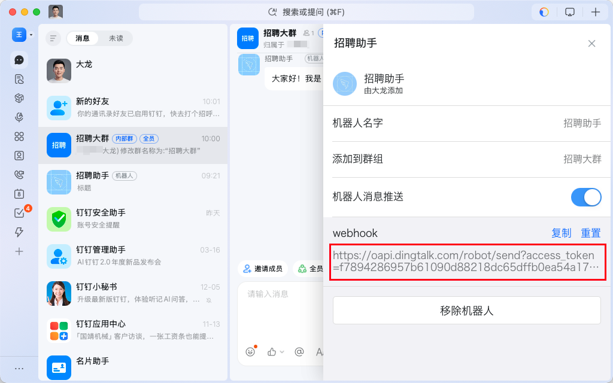Click the message list filter icon
613x383 pixels.
click(53, 38)
